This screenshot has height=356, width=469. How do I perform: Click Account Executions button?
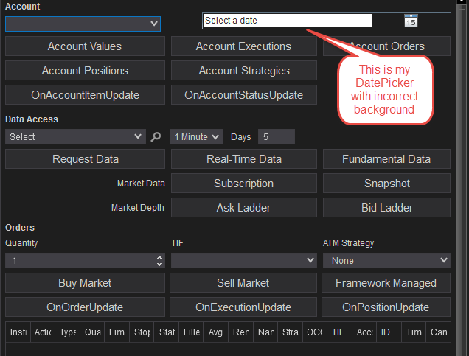[244, 46]
